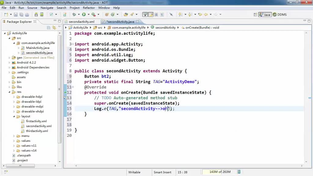Click the Search flashlight toolbar icon
This screenshot has height=176, width=313.
click(x=132, y=15)
